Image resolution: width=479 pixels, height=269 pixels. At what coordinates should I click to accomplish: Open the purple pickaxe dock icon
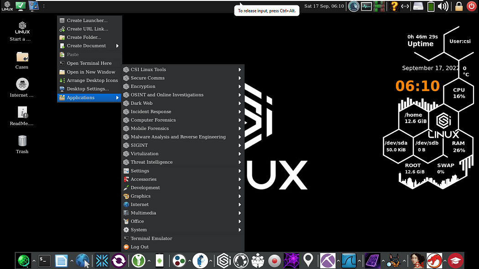point(328,261)
